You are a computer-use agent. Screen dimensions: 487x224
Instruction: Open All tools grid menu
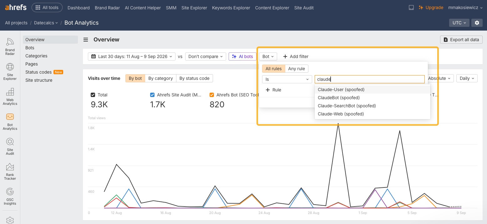[47, 7]
